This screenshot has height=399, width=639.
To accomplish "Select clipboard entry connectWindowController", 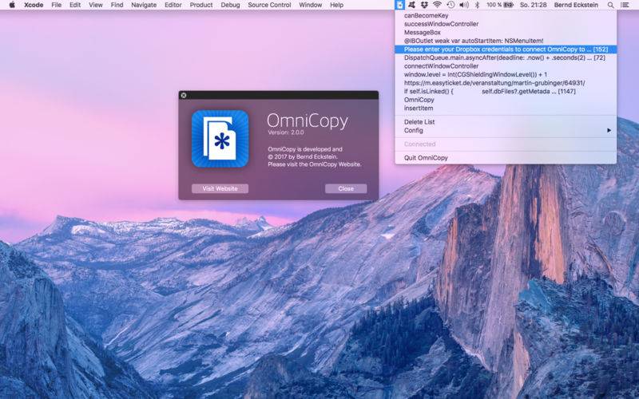I will (506, 66).
